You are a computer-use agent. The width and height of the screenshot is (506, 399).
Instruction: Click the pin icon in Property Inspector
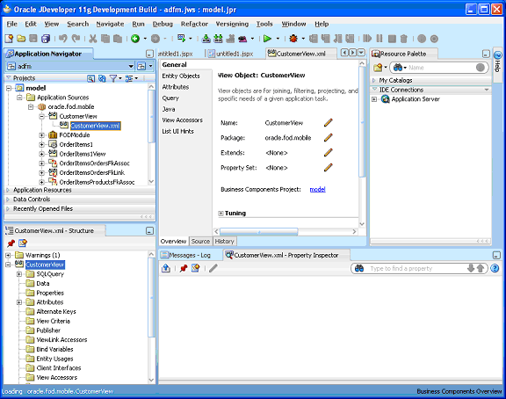tap(184, 268)
